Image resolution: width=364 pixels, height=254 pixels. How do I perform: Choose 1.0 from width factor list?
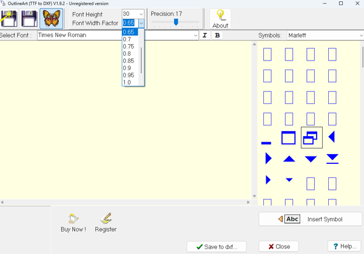127,82
